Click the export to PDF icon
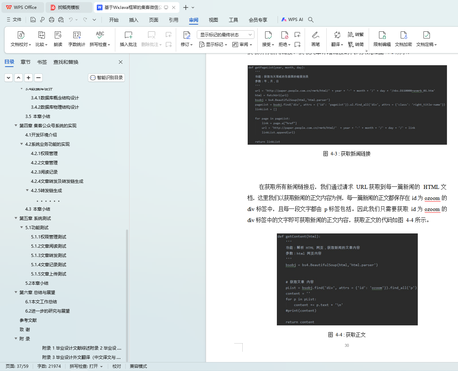Viewport: 458px width, 371px height. [42, 20]
